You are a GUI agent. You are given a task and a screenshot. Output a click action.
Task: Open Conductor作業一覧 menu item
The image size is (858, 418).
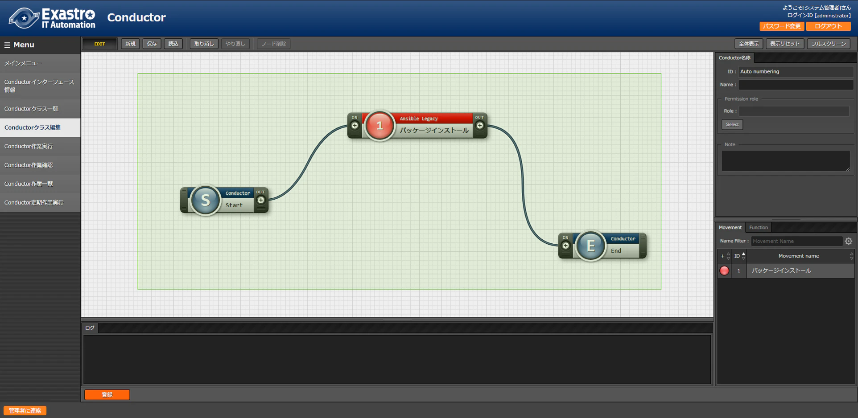(40, 184)
